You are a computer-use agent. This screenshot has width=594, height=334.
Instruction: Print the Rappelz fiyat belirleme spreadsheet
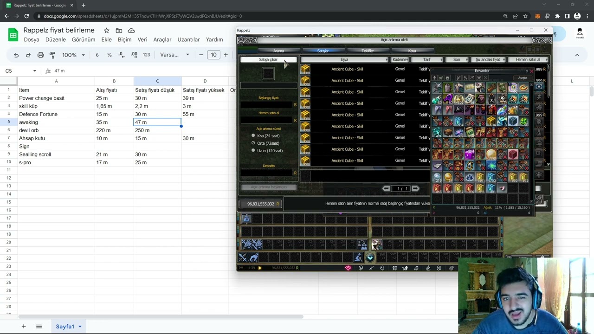pyautogui.click(x=40, y=55)
